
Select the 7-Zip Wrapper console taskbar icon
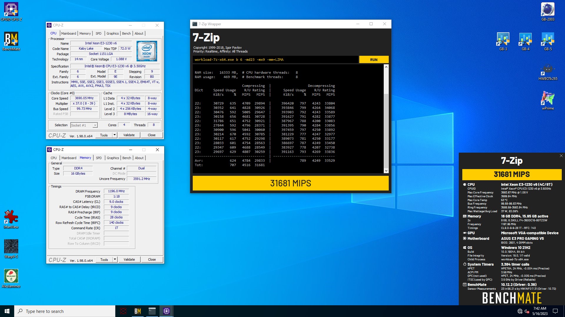[x=152, y=311]
